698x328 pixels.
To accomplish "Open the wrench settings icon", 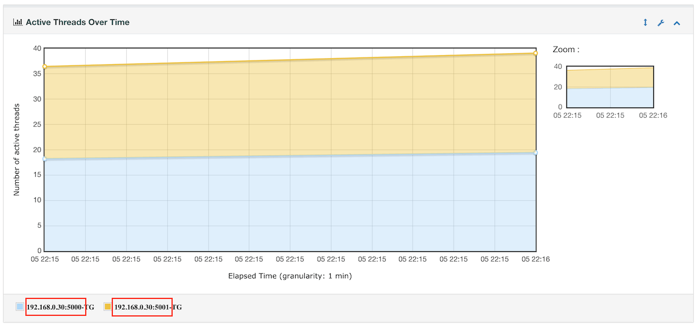I will [661, 23].
